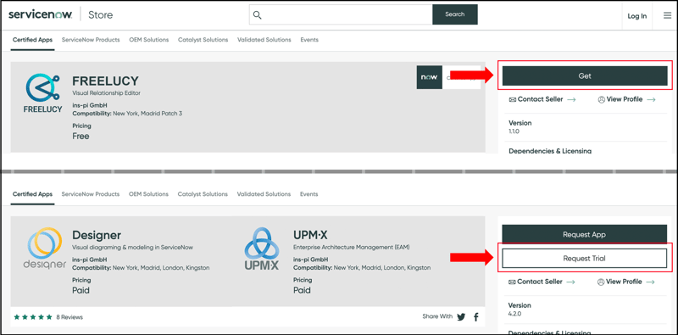Click the FREELUCY app title heading

point(105,81)
